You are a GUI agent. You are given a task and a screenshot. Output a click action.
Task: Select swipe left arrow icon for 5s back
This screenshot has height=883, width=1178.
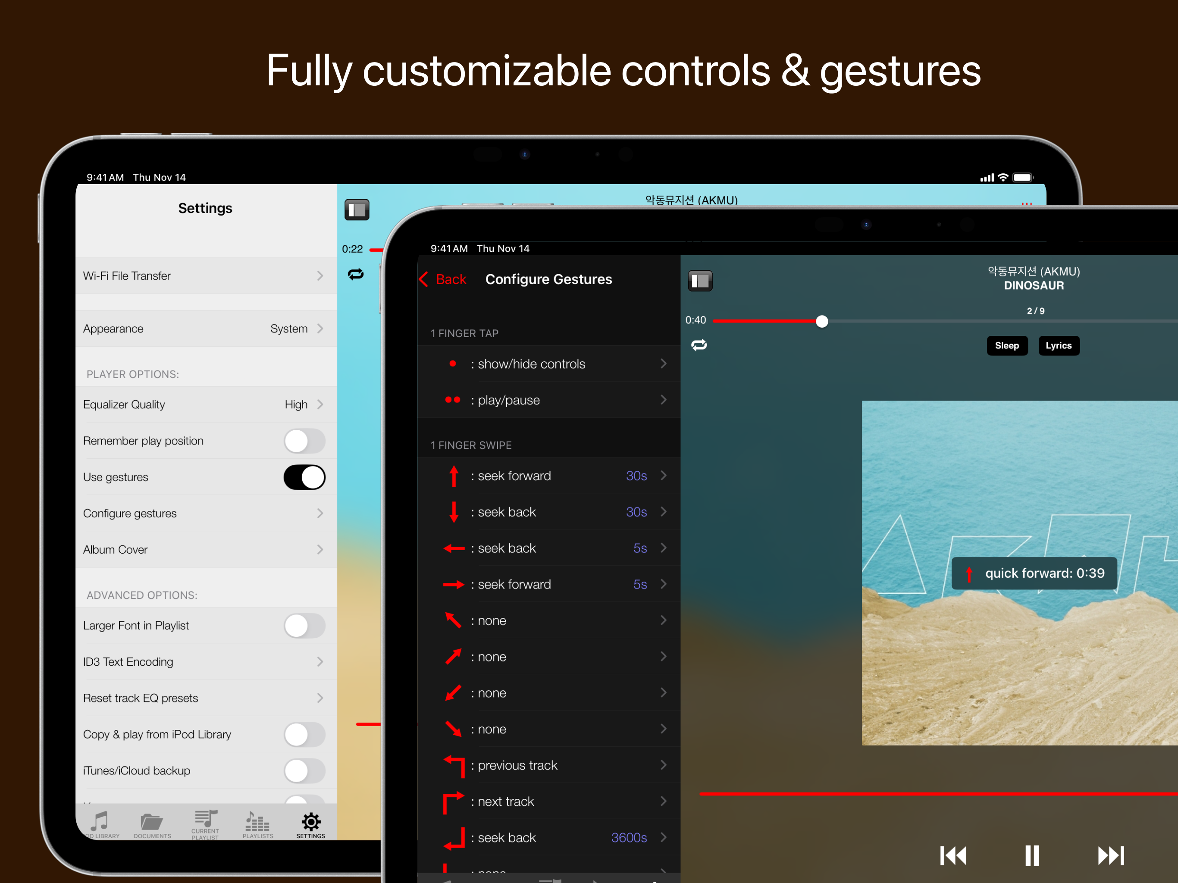(x=454, y=548)
